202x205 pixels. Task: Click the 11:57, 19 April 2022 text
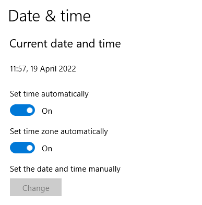click(x=43, y=69)
